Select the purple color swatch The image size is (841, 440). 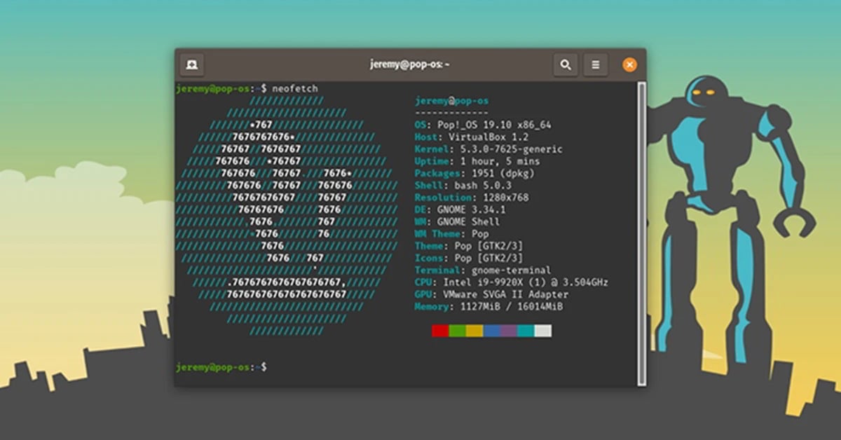point(507,330)
